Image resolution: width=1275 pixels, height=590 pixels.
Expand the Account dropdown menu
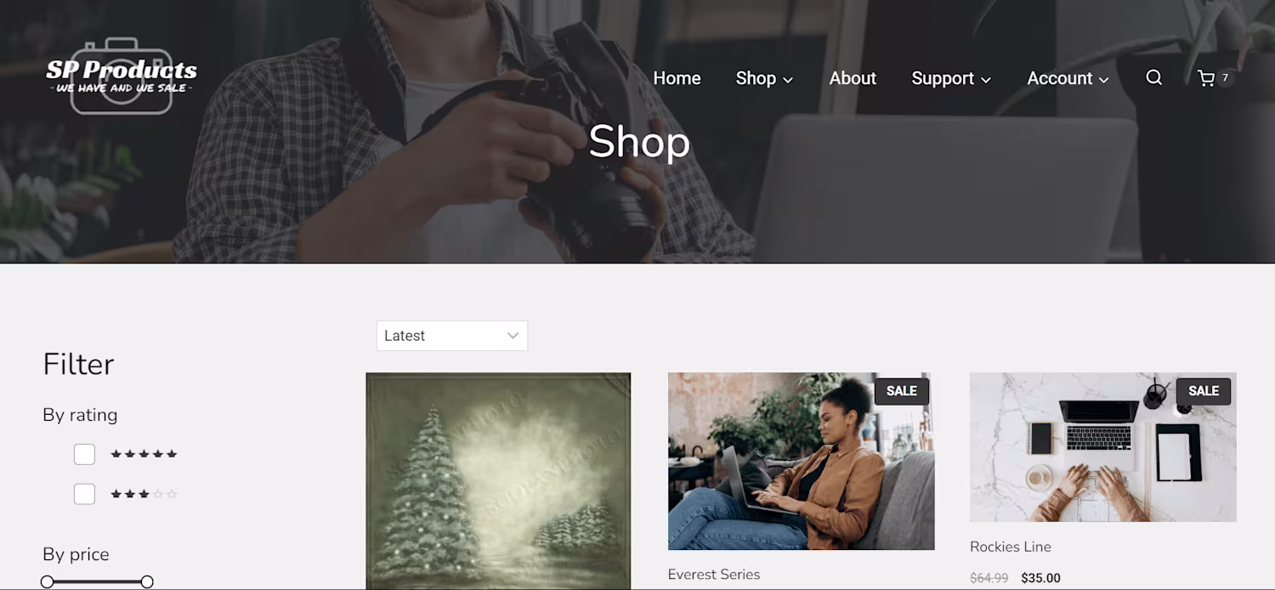click(x=1068, y=78)
